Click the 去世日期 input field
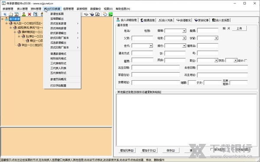Viewport: 260px width, 162px height. [x=222, y=67]
